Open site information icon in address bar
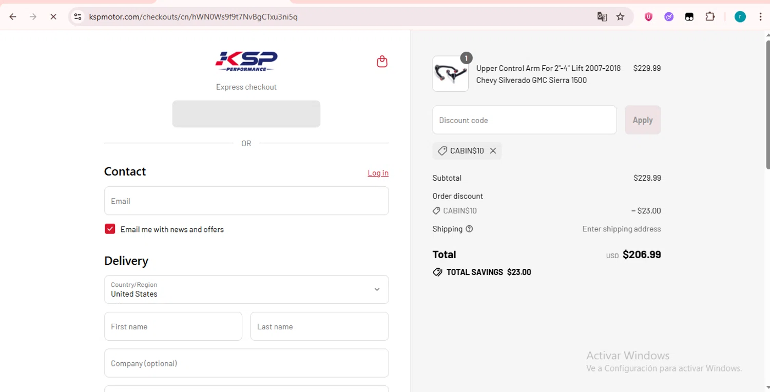The height and width of the screenshot is (392, 770). tap(78, 17)
